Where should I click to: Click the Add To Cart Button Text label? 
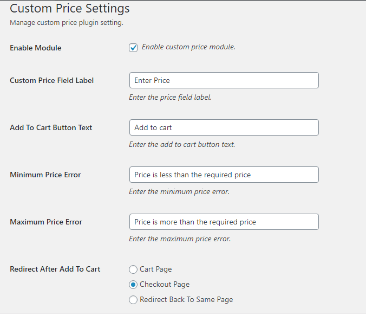[x=51, y=127]
